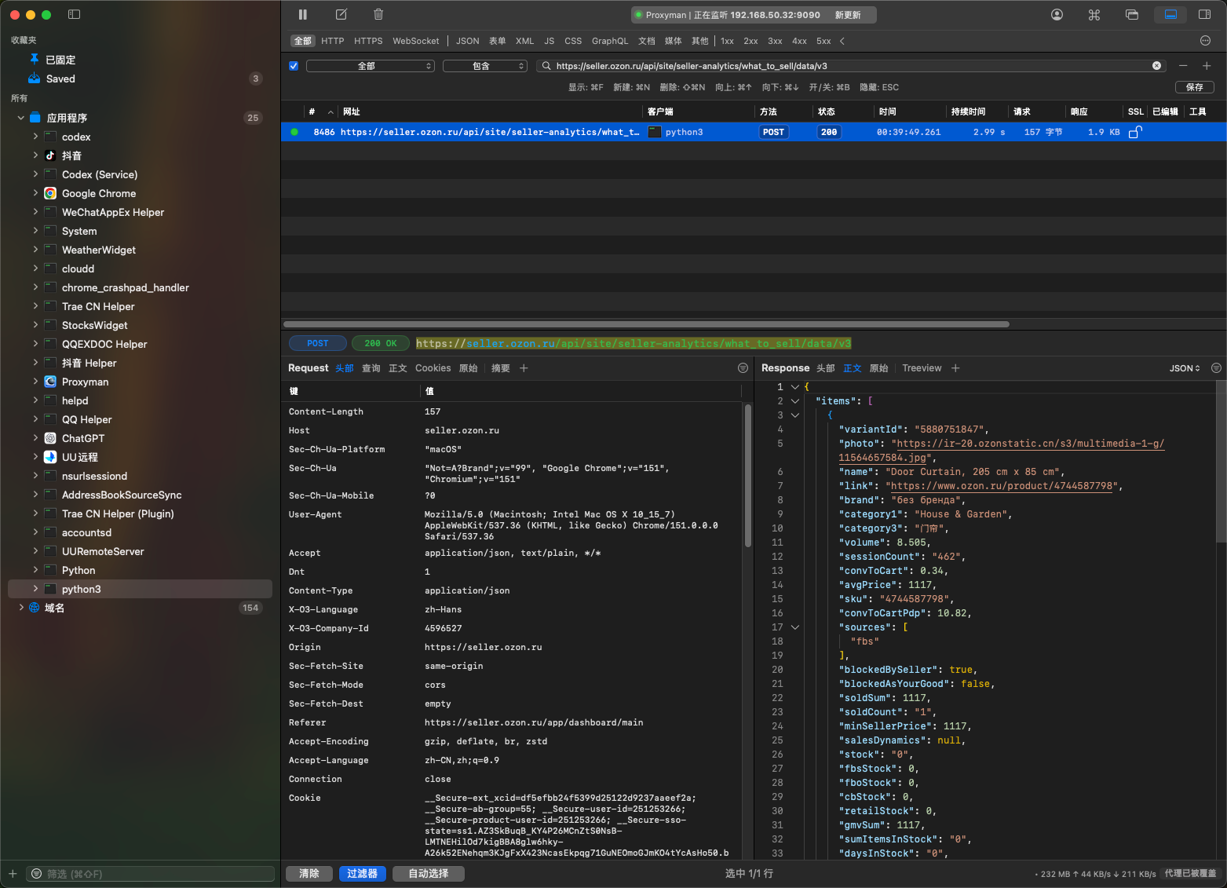The width and height of the screenshot is (1227, 888).
Task: Click the 保存 save button
Action: coord(1195,87)
